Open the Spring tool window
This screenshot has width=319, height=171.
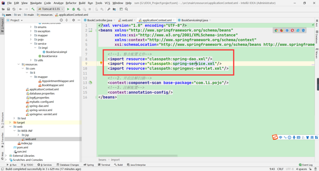(89, 165)
